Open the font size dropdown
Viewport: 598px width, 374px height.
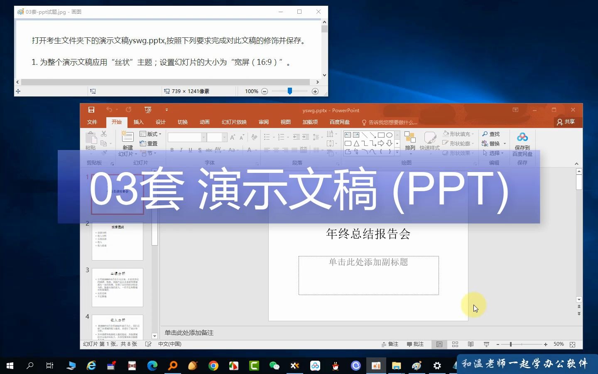click(224, 137)
